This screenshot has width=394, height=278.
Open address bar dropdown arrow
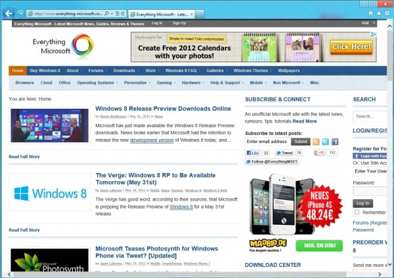click(112, 14)
